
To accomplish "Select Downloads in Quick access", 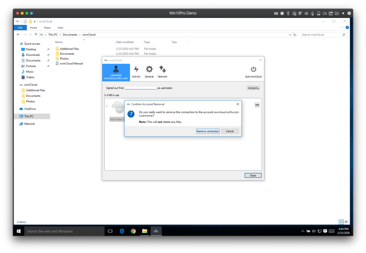I will (33, 55).
